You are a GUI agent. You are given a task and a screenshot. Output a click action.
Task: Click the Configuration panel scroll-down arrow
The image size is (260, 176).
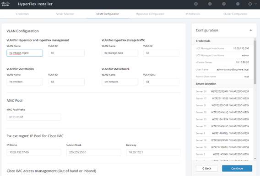[x=255, y=159]
